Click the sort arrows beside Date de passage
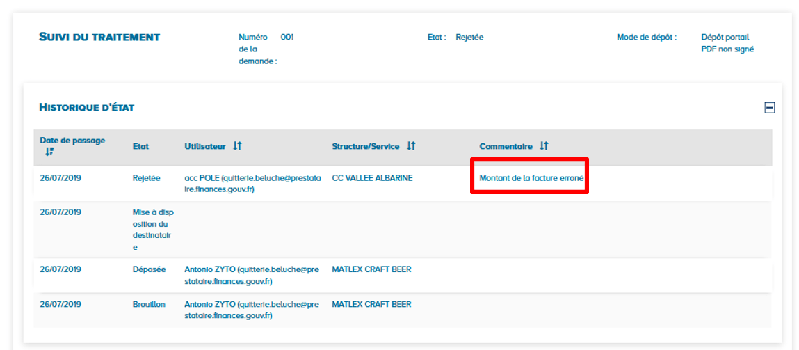Screen dimensions: 799x350 [x=49, y=151]
